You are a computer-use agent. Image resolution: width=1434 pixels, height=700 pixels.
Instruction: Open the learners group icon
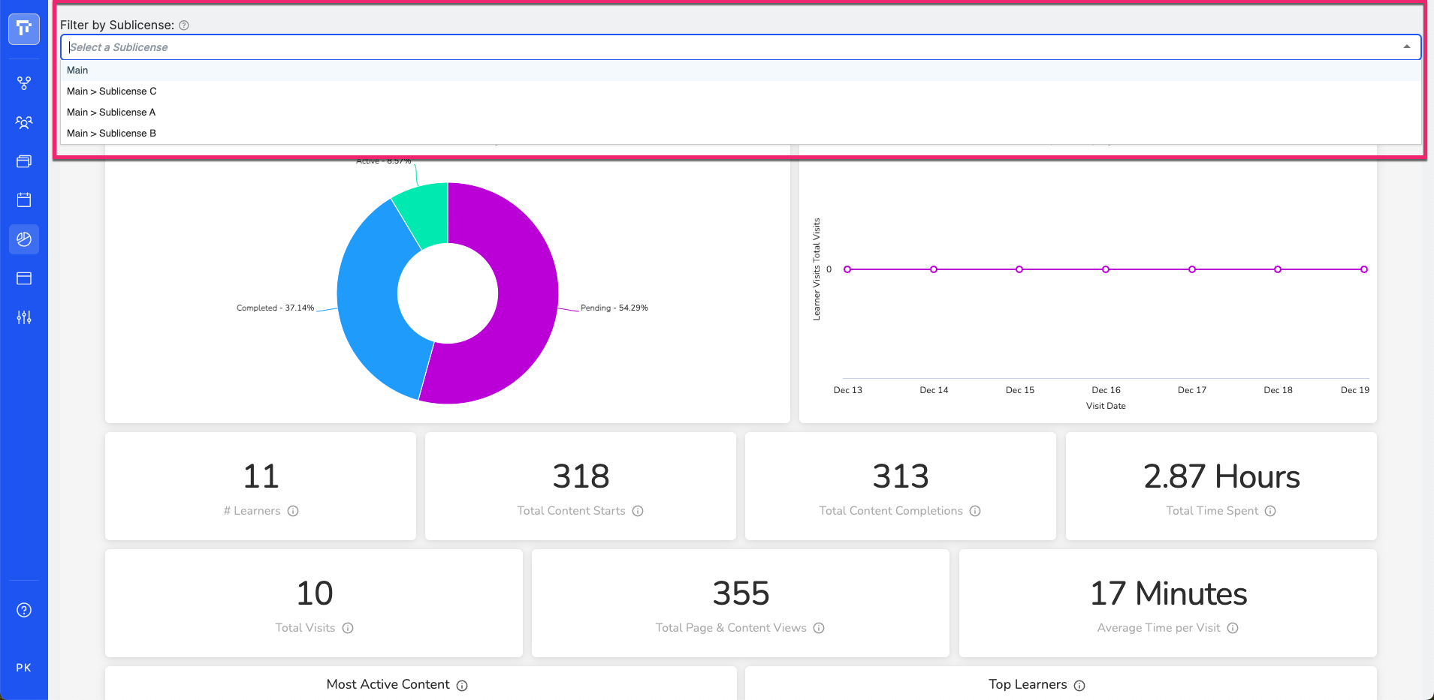(24, 122)
